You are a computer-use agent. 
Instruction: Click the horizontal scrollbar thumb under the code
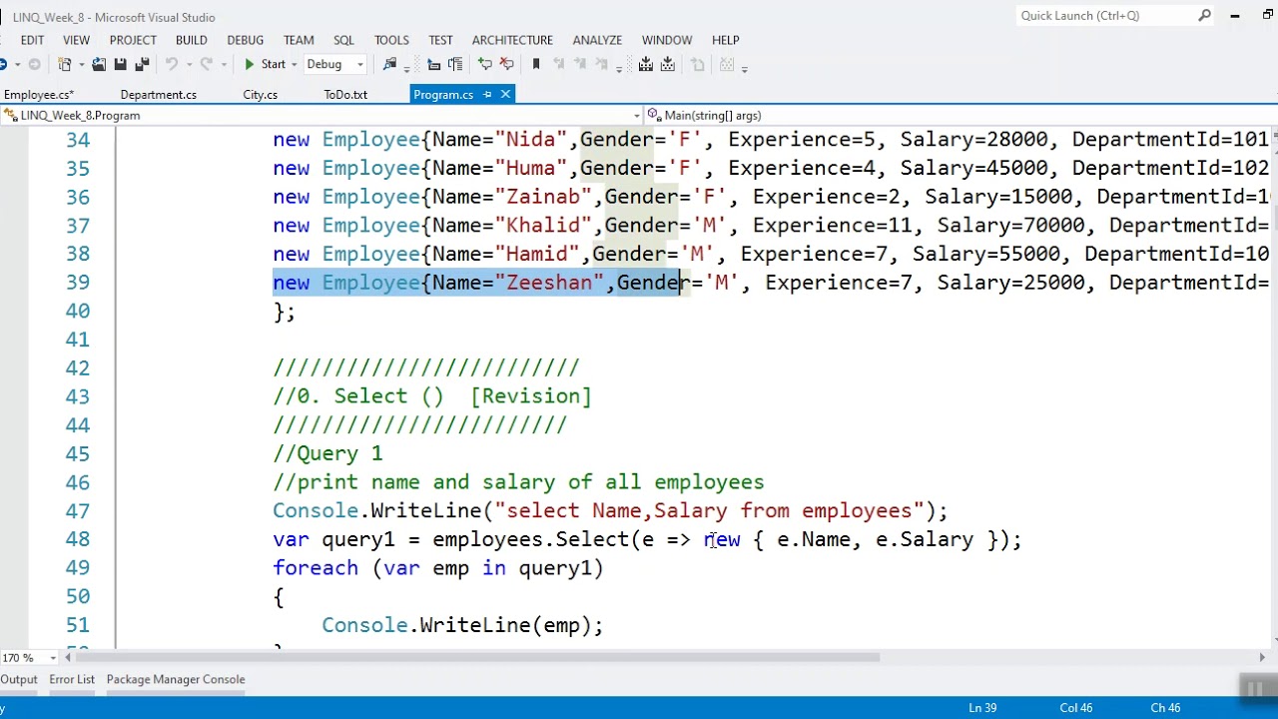click(x=479, y=658)
